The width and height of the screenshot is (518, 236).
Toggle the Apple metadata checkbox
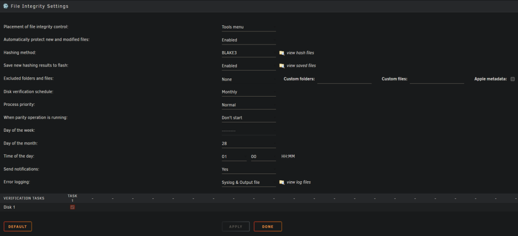coord(513,79)
